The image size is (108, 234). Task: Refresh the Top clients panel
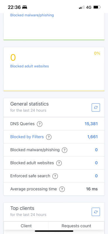point(96,212)
